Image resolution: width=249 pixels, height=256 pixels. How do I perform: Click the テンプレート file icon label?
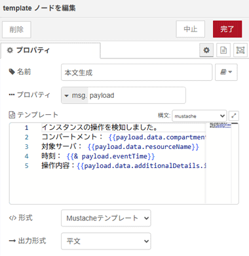pyautogui.click(x=12, y=115)
